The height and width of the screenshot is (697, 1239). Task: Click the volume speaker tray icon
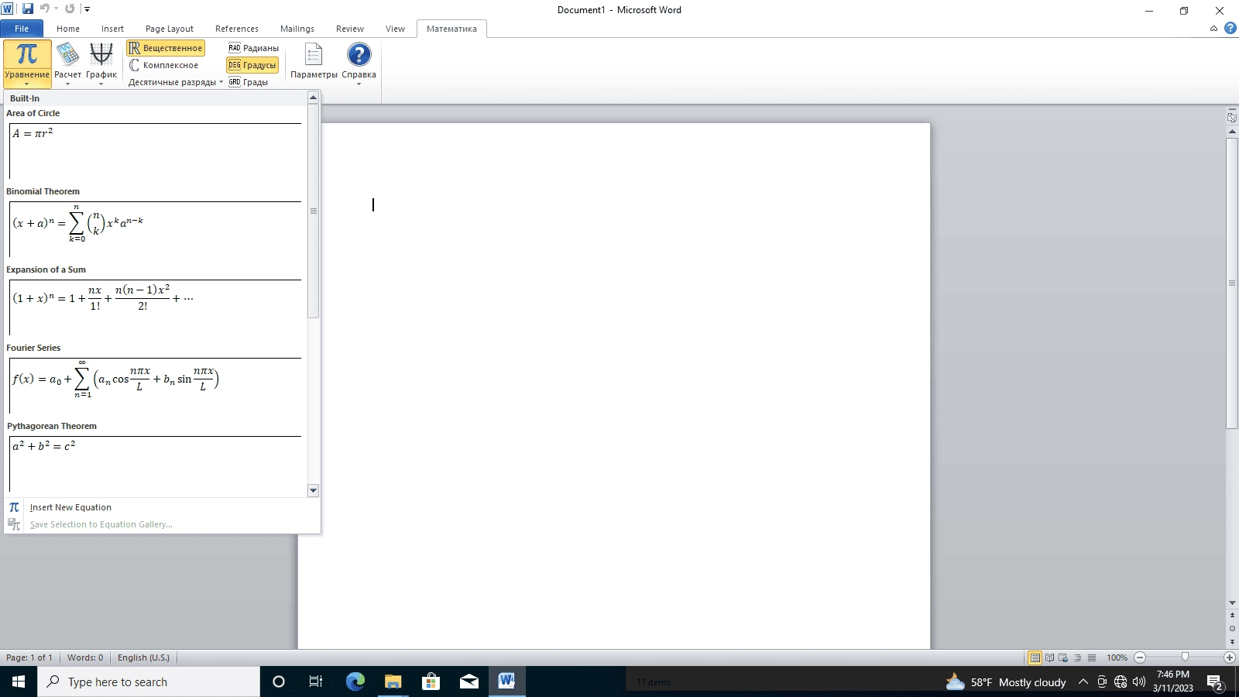click(1138, 682)
